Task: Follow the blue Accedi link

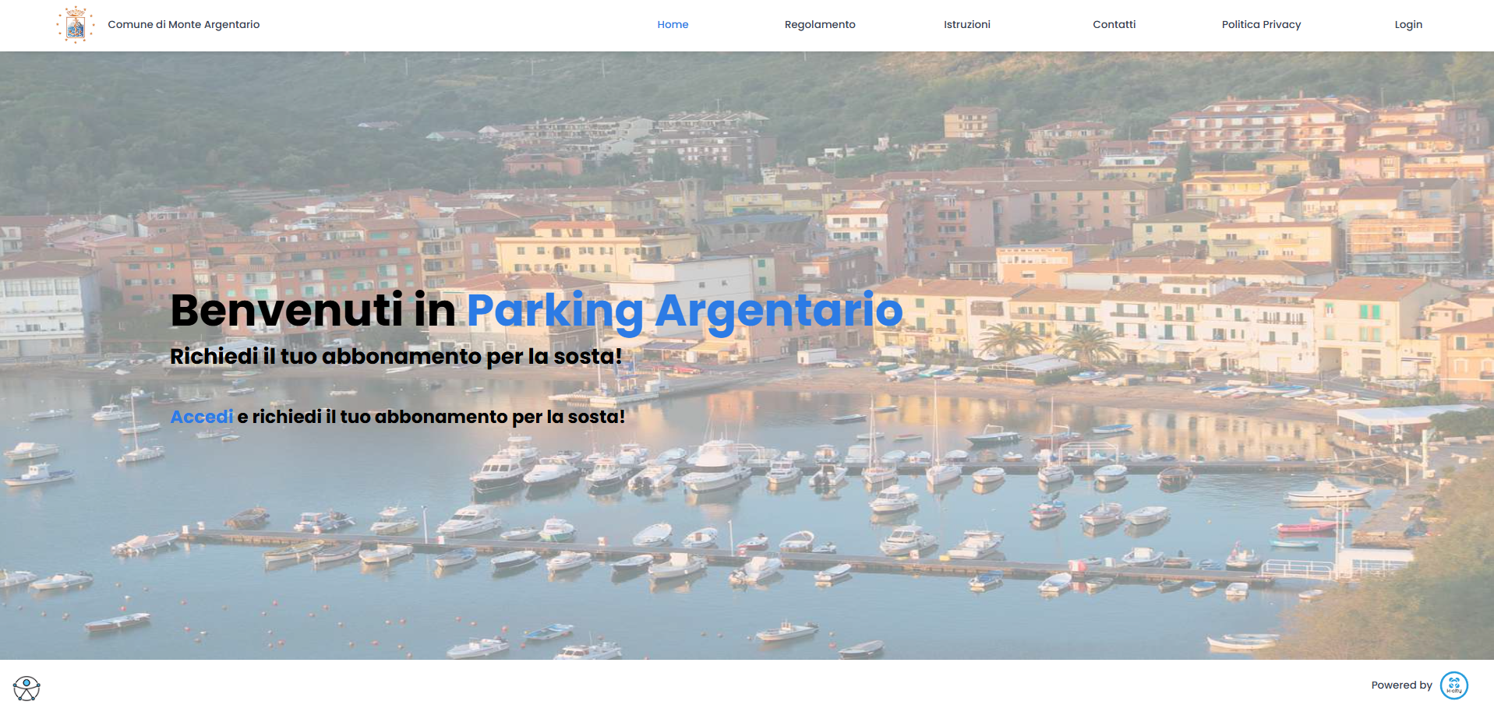Action: [x=202, y=417]
